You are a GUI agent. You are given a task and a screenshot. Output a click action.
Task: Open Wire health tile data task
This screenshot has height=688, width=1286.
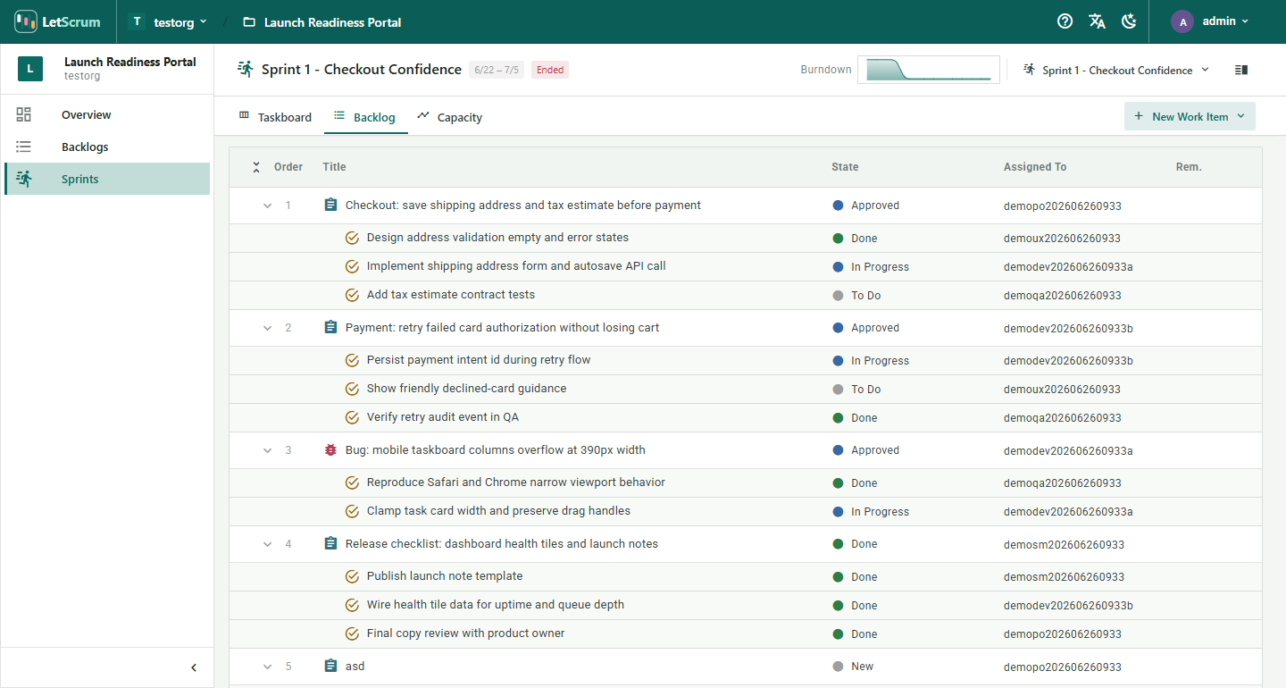[496, 605]
